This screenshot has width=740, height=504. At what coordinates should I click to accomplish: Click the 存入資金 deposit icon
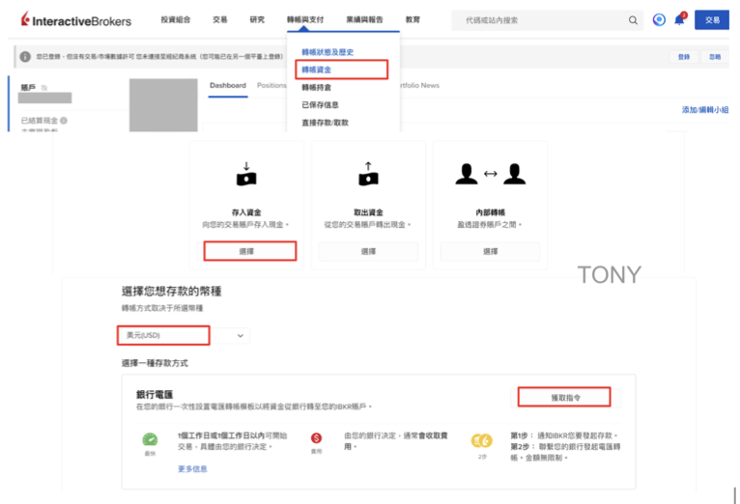click(246, 174)
